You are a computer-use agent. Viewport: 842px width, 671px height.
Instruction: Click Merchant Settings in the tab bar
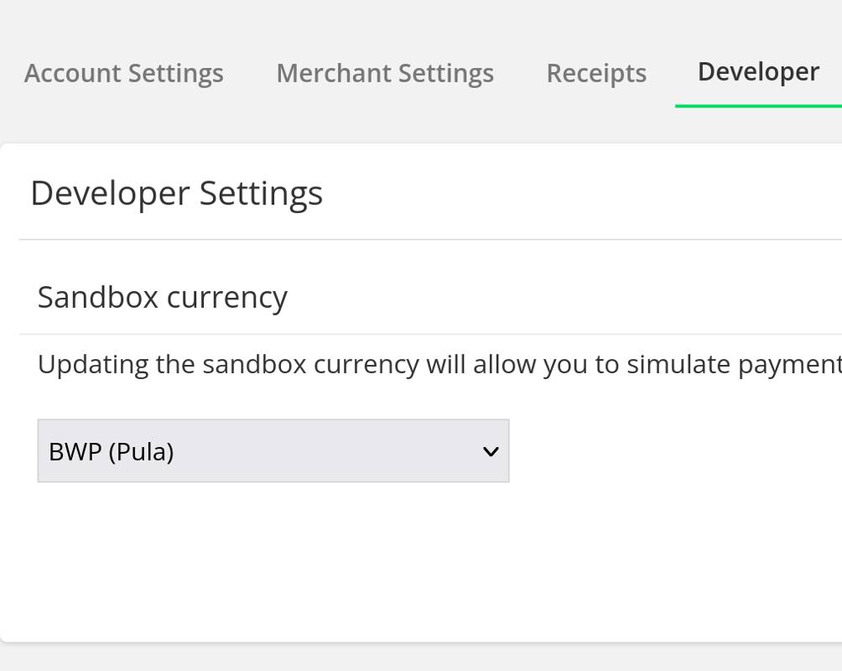pyautogui.click(x=385, y=73)
